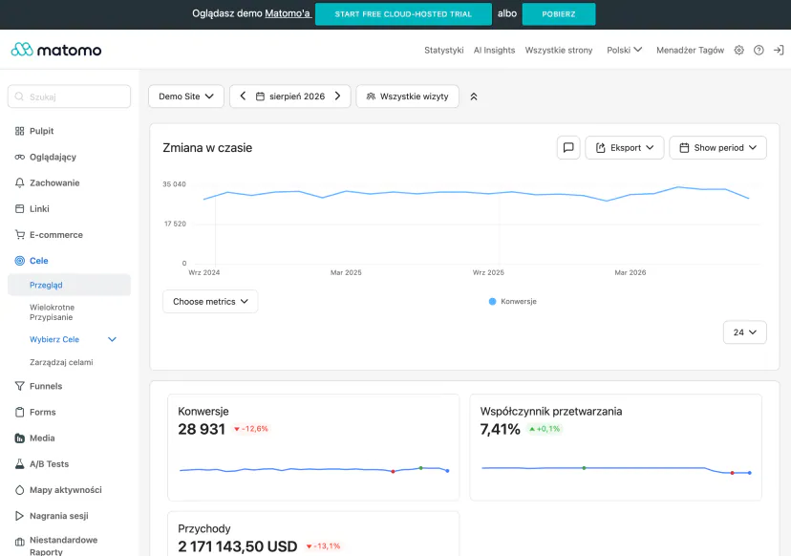Select Wielokrotne Przypisanie in the sidebar
Screen dimensions: 791x556
[52, 312]
